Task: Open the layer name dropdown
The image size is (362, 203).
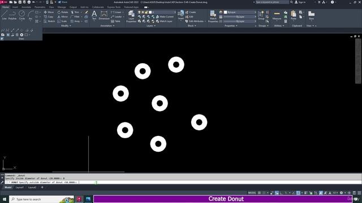Action: 175,12
